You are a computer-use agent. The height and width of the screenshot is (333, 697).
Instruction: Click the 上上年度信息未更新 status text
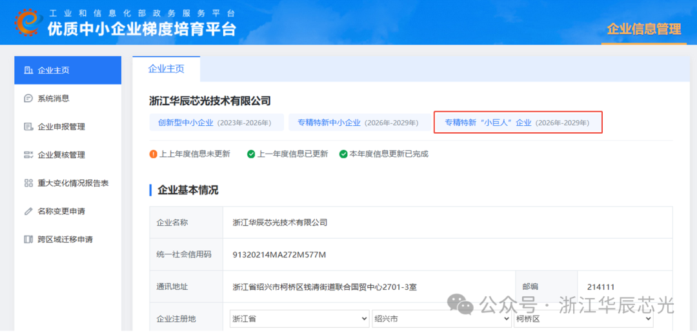[x=195, y=154]
